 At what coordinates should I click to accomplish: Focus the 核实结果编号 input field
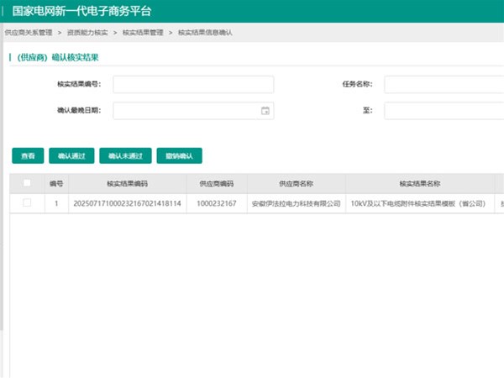tap(193, 85)
